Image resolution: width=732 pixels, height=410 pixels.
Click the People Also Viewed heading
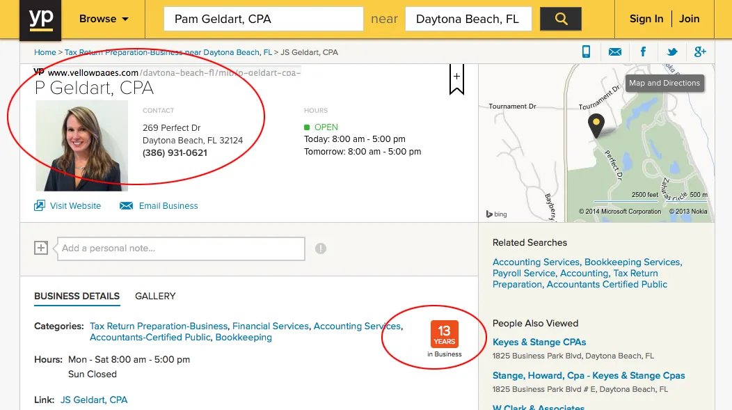click(x=536, y=324)
